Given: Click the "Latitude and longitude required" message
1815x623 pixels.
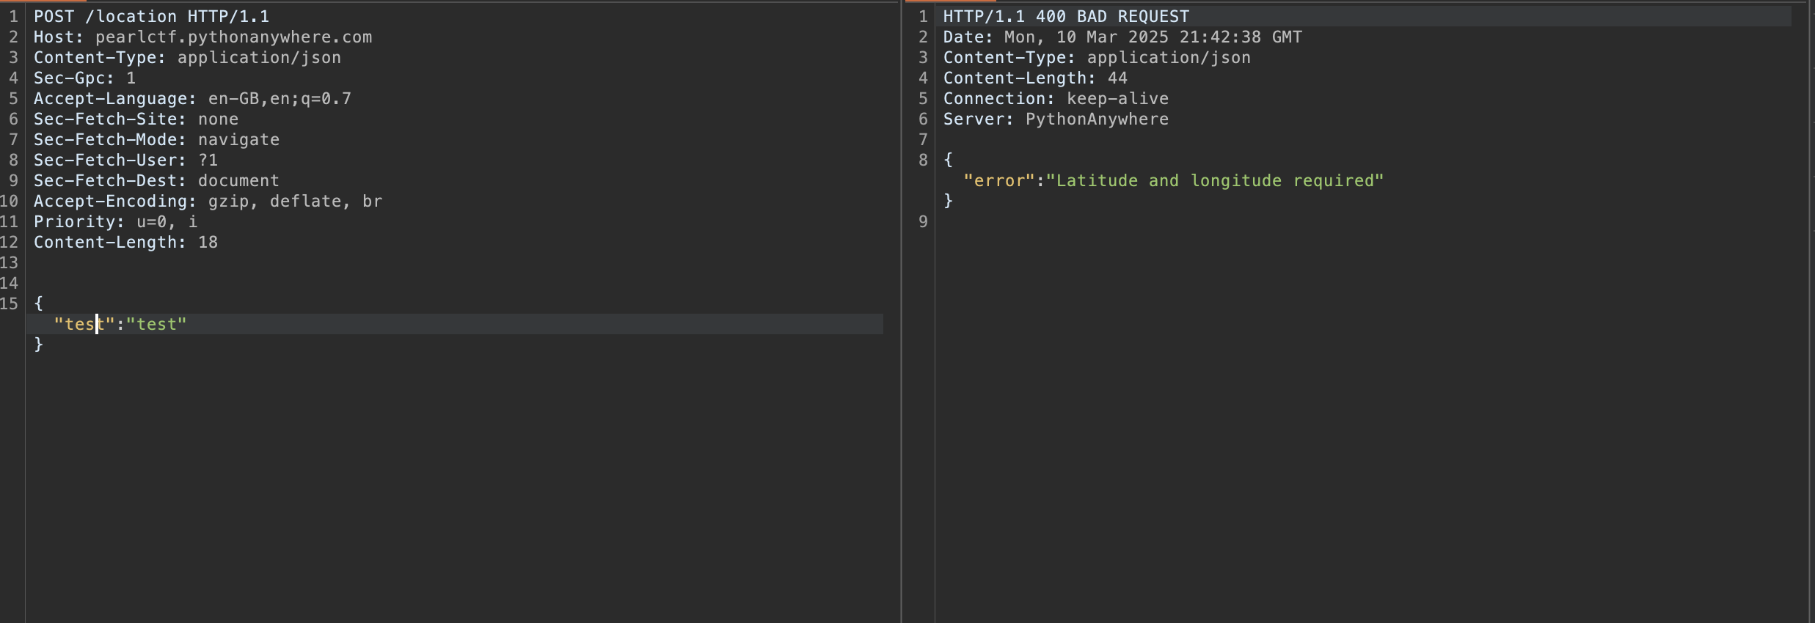Looking at the screenshot, I should 1214,180.
